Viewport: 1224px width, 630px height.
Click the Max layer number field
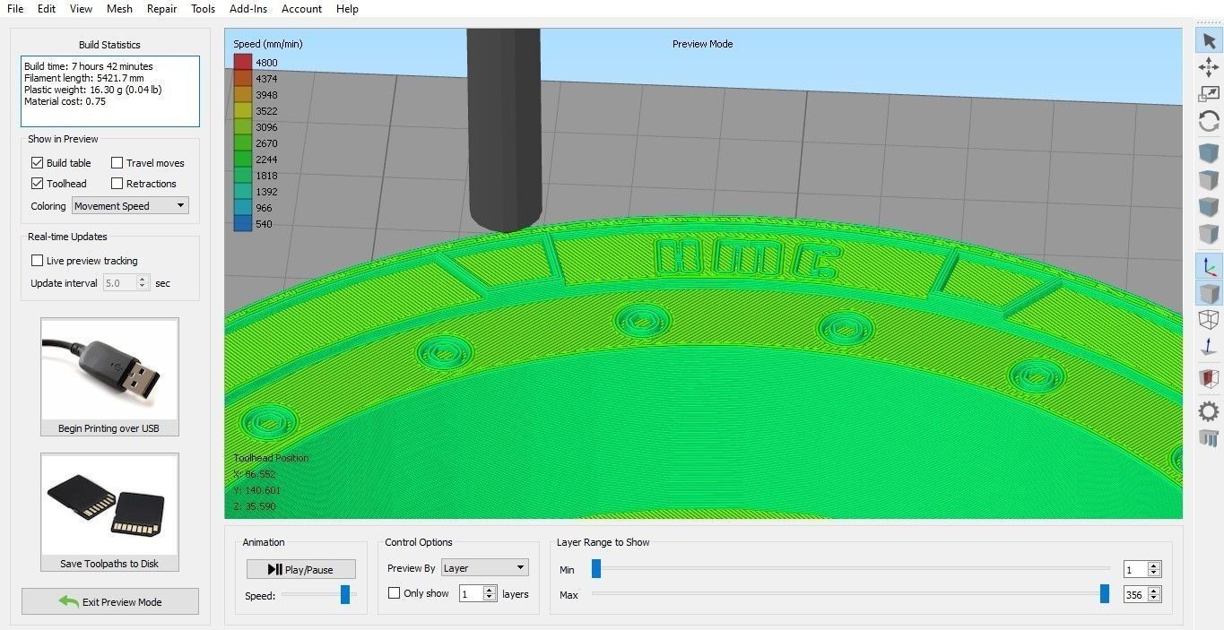coord(1135,594)
